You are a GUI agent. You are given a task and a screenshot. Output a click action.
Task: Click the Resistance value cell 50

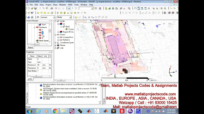click(39, 65)
